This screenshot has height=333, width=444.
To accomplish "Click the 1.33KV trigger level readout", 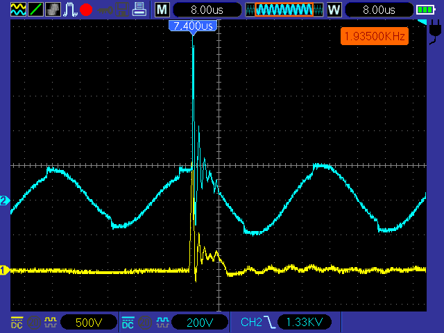I will click(304, 322).
